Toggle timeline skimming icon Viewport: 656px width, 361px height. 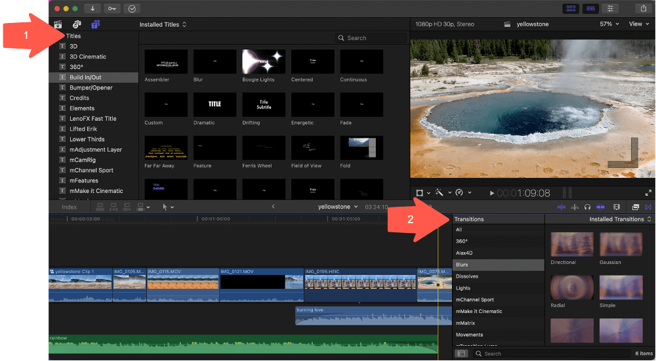(562, 207)
